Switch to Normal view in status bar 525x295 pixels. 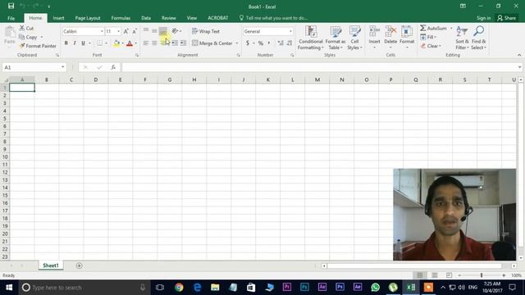click(x=420, y=275)
